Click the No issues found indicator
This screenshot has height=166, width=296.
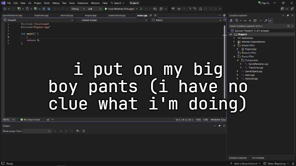(30, 119)
